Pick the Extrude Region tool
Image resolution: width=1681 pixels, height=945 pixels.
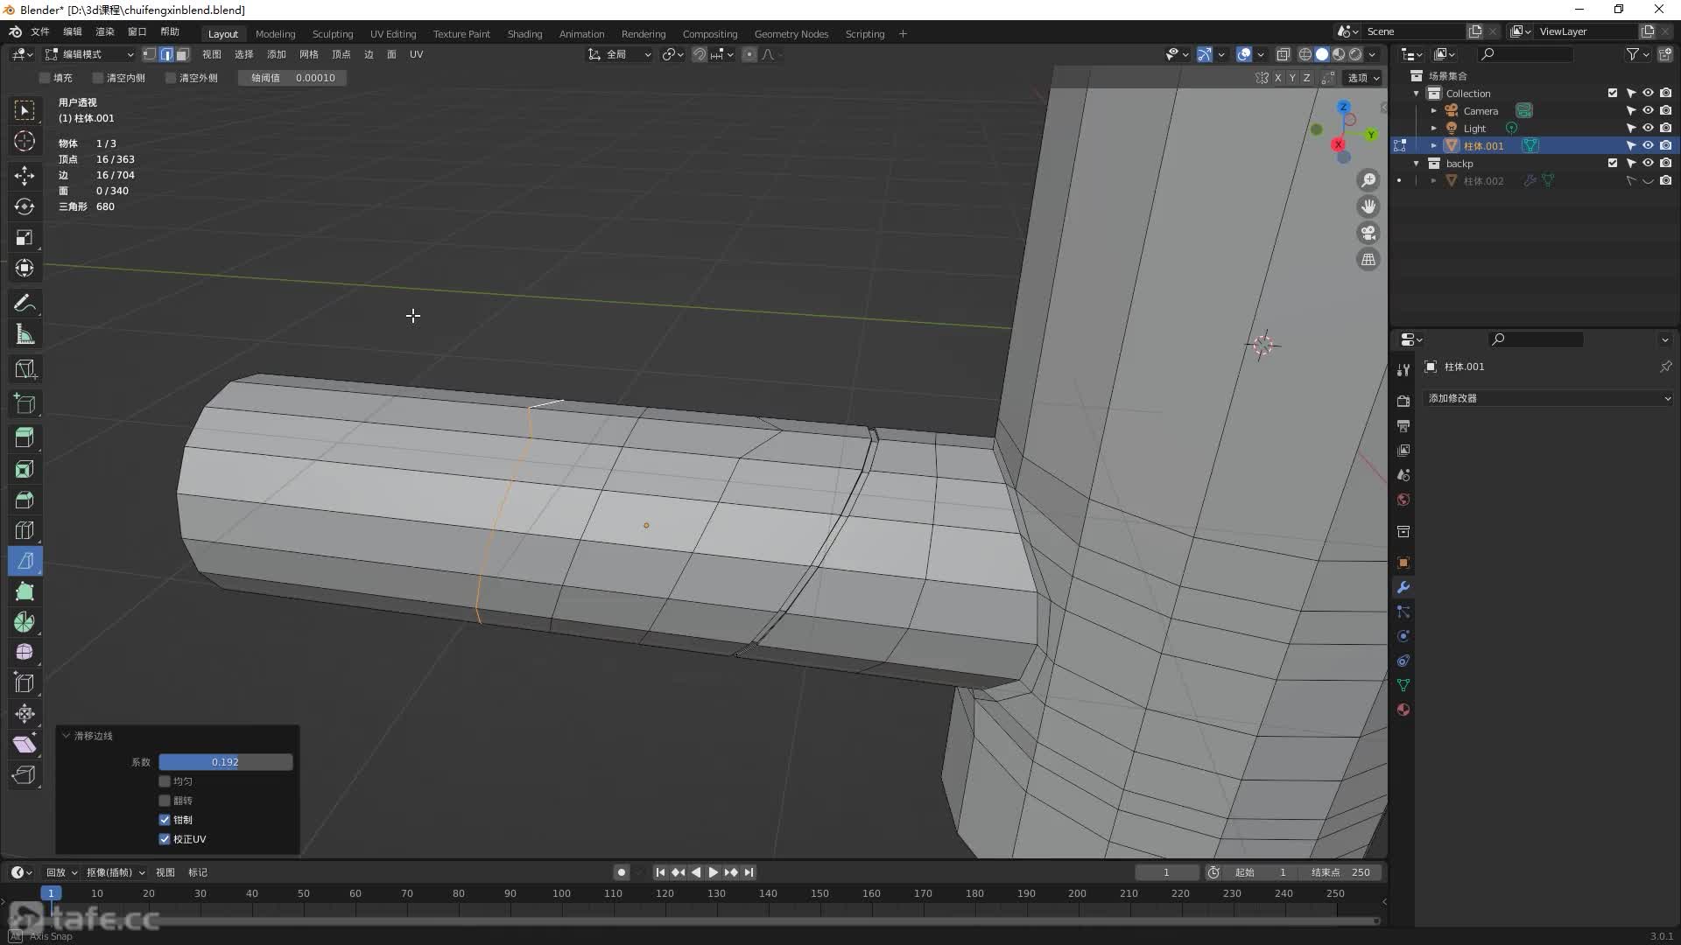[x=25, y=437]
